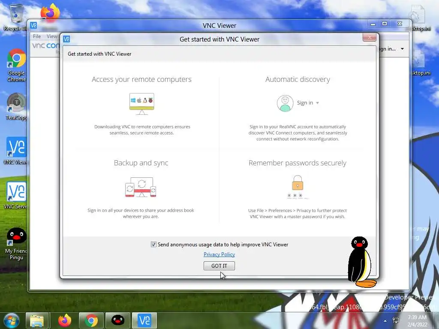Select My Friend Pingu desktop shortcut

(16, 244)
